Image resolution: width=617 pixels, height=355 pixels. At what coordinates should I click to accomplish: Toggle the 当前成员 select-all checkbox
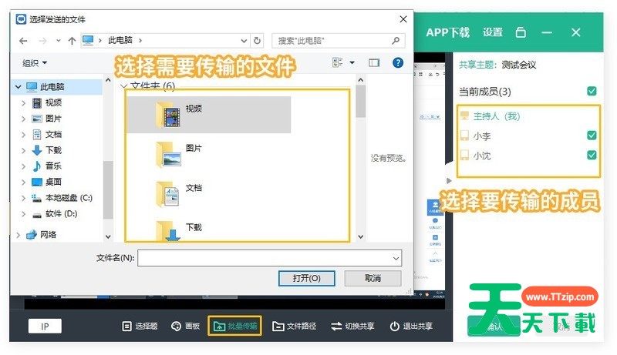pyautogui.click(x=592, y=92)
